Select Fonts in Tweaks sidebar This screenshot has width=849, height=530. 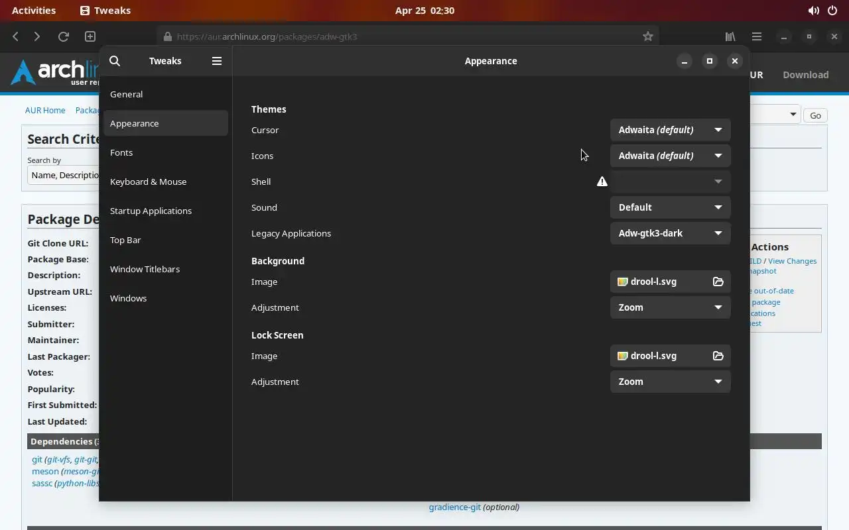click(x=166, y=152)
